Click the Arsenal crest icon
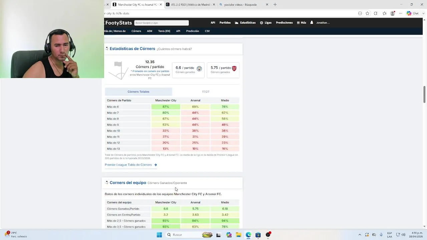The height and width of the screenshot is (240, 427). [x=234, y=68]
